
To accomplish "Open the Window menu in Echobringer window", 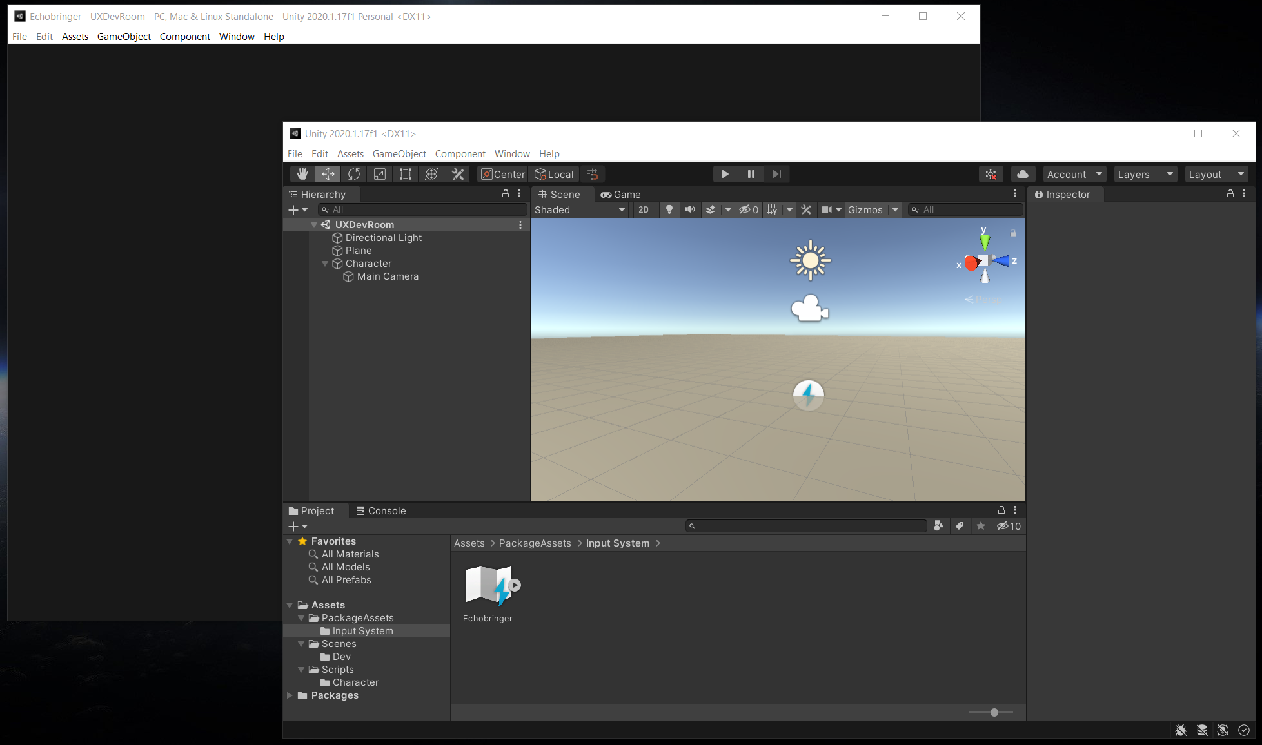I will point(237,36).
